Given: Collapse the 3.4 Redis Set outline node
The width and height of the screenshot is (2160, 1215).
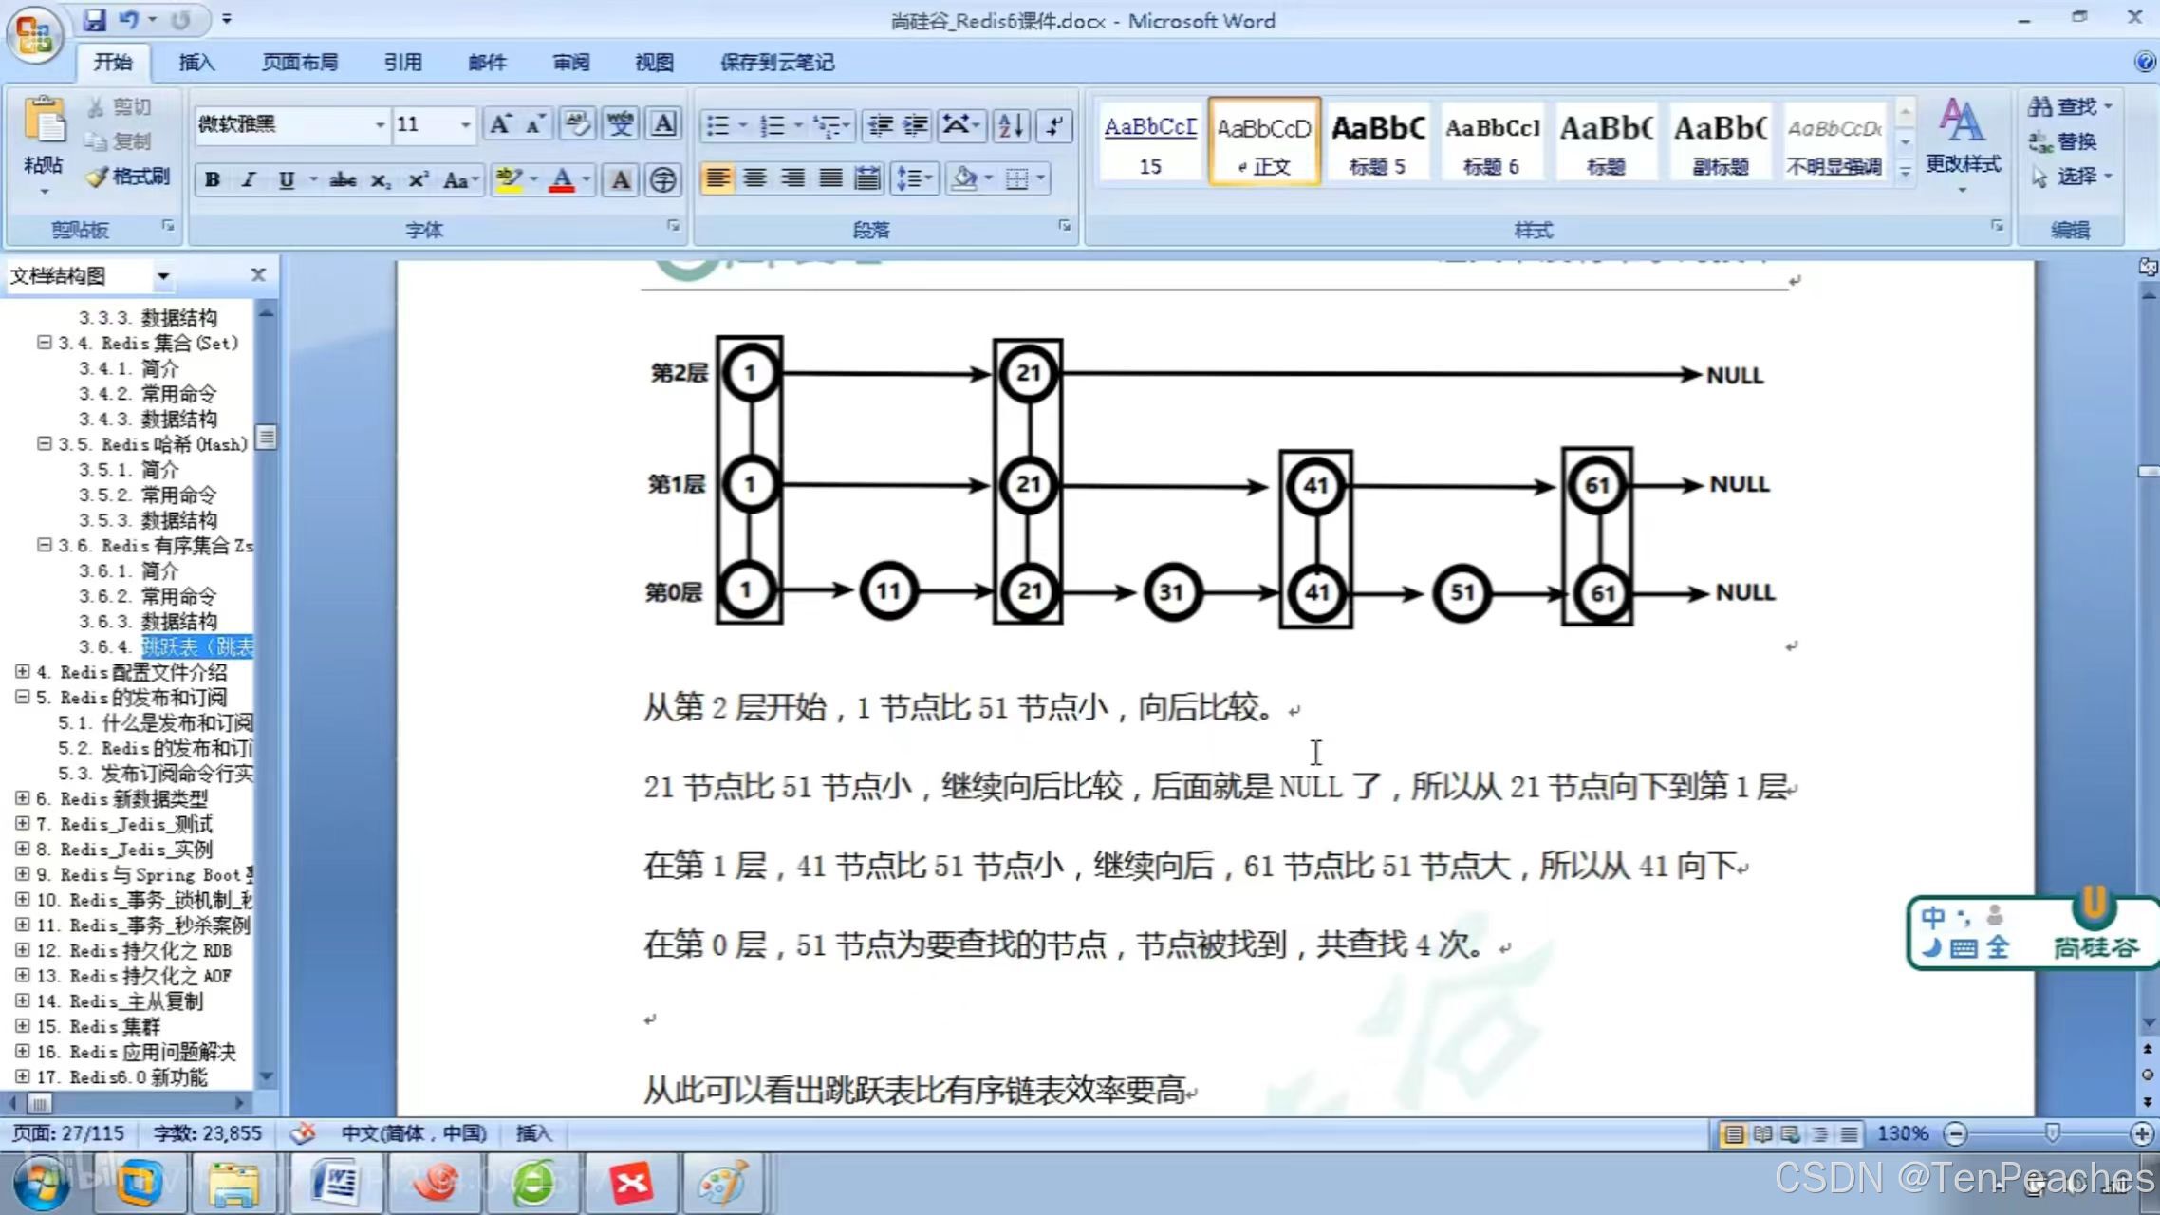Looking at the screenshot, I should (x=44, y=343).
